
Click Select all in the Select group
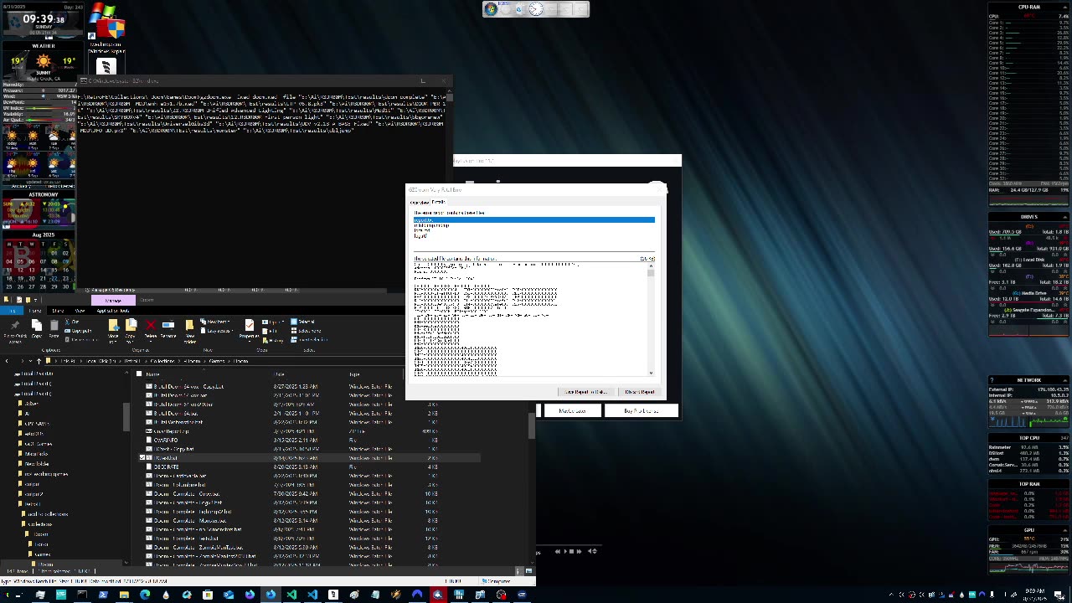(x=303, y=322)
